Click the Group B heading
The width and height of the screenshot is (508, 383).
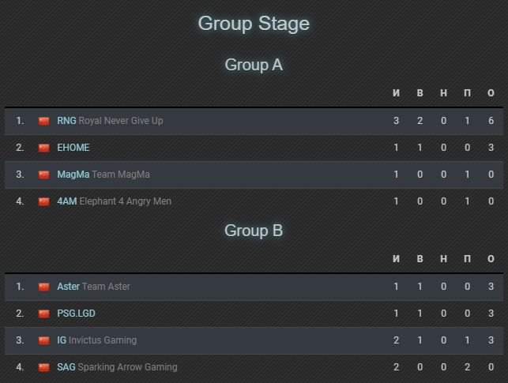pyautogui.click(x=254, y=231)
